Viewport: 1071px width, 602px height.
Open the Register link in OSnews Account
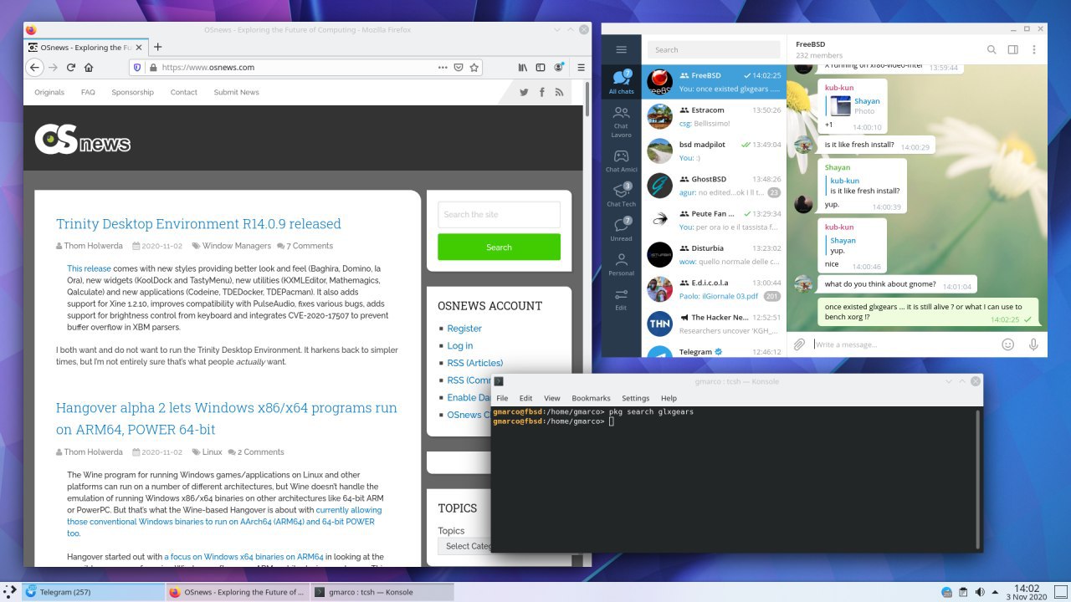464,328
